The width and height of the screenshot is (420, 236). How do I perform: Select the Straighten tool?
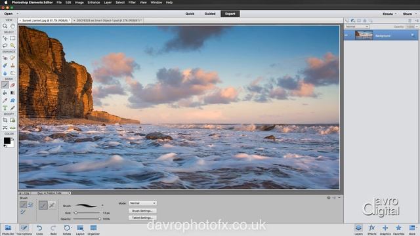[x=12, y=128]
